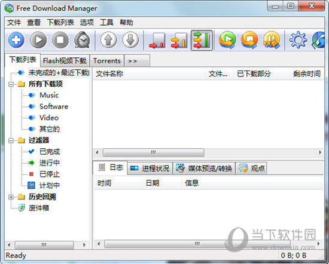Select the 其它的 category
Image resolution: width=329 pixels, height=264 pixels.
(x=50, y=129)
